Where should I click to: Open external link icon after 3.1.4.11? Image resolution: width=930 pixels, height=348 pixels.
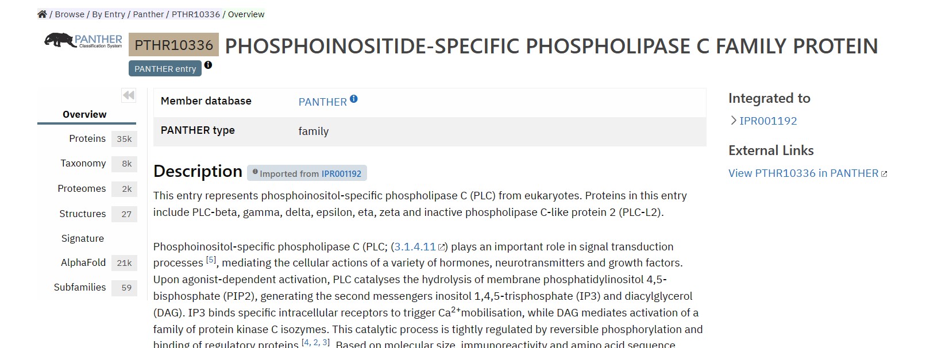pyautogui.click(x=442, y=248)
